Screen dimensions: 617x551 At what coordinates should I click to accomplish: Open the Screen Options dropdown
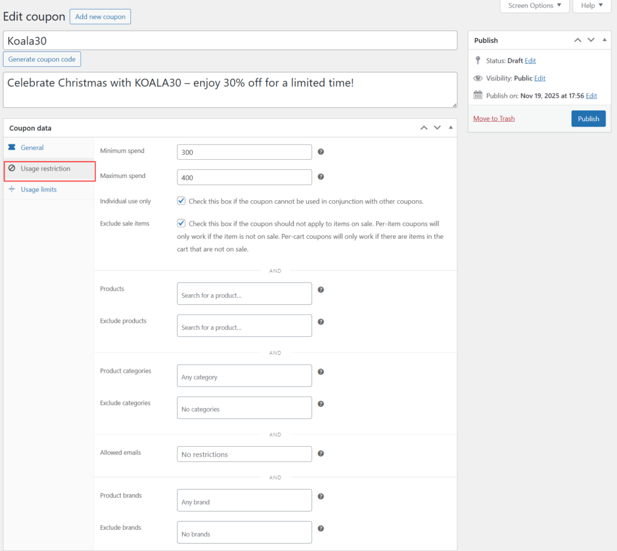(534, 6)
